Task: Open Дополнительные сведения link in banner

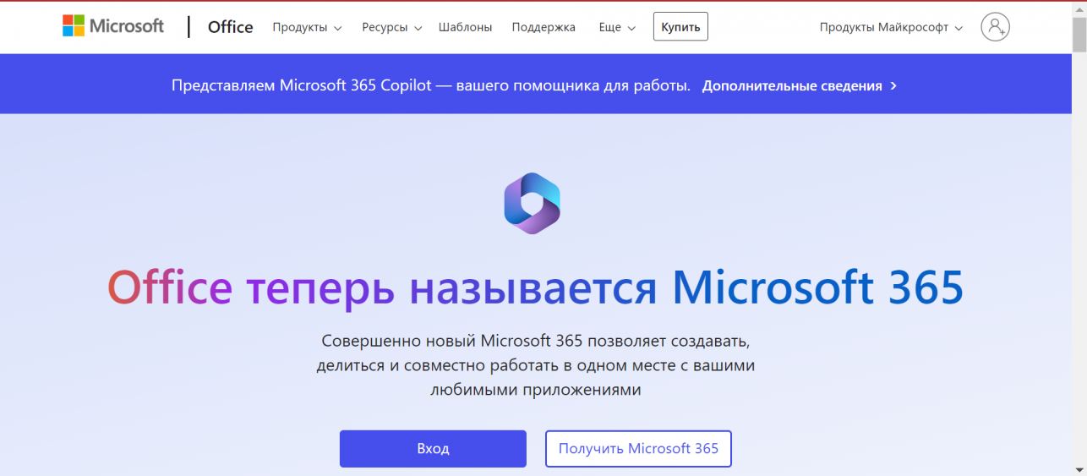Action: pyautogui.click(x=799, y=85)
